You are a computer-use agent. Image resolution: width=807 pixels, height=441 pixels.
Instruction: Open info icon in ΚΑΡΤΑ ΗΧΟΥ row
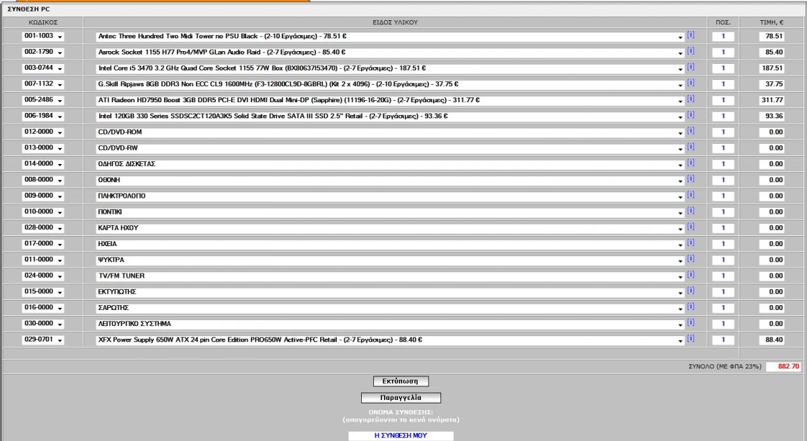pos(691,227)
